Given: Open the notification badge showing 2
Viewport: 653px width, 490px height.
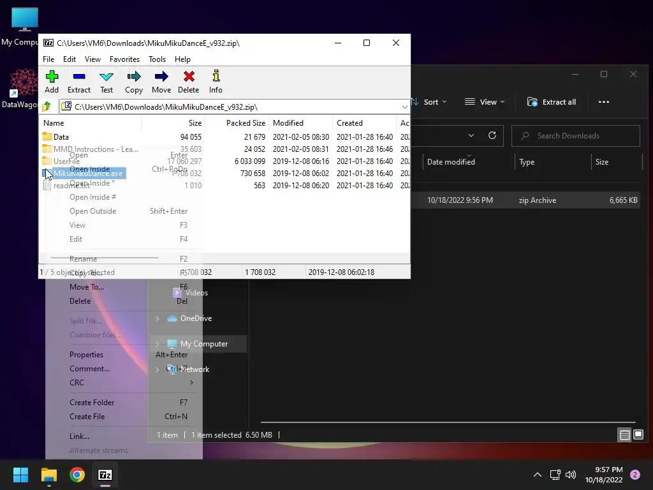Looking at the screenshot, I should point(635,475).
